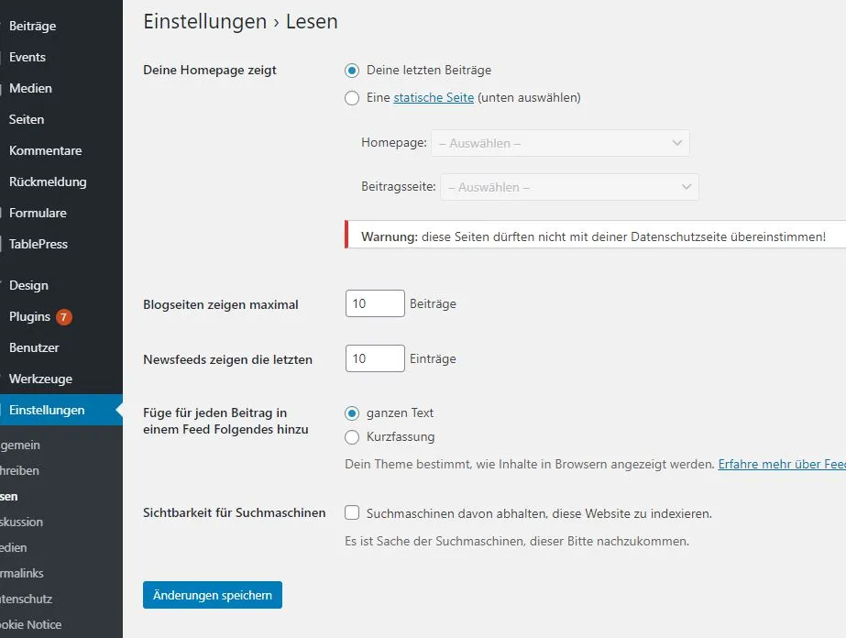Click 'Es ist Sache der Suchmaschinen' note
Viewport: 846px width, 638px height.
click(517, 541)
